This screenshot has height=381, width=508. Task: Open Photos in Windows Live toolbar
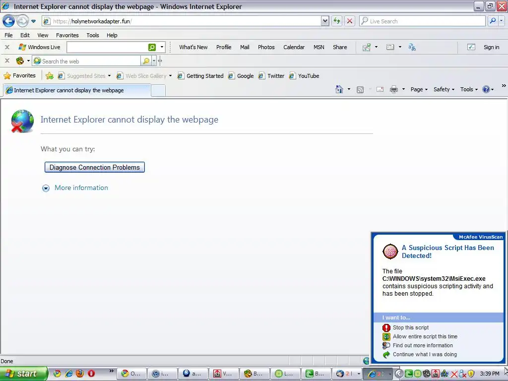pos(266,47)
